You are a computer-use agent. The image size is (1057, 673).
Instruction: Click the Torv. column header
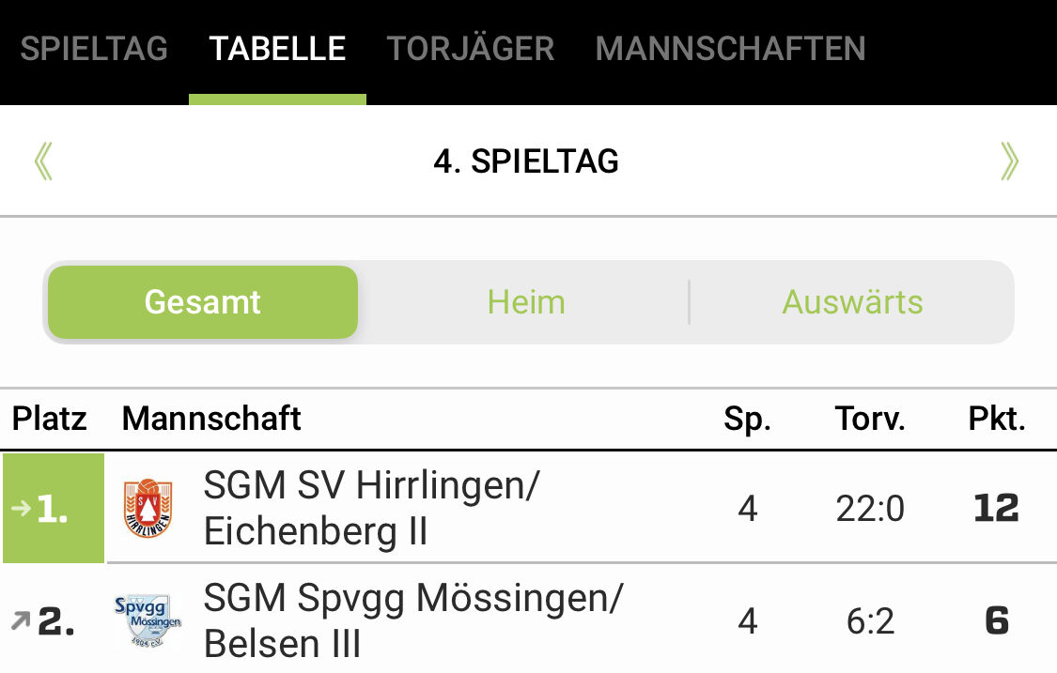click(x=870, y=419)
